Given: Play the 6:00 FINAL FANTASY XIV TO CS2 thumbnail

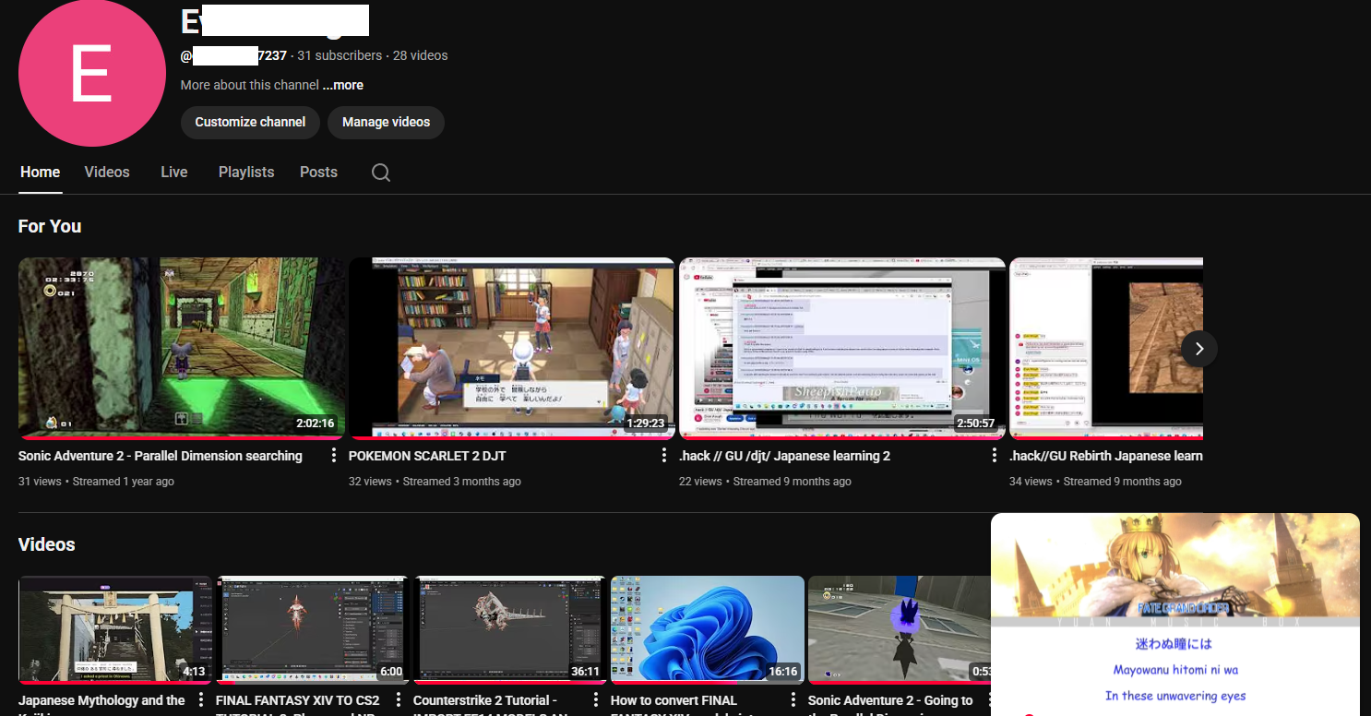Looking at the screenshot, I should pos(313,629).
